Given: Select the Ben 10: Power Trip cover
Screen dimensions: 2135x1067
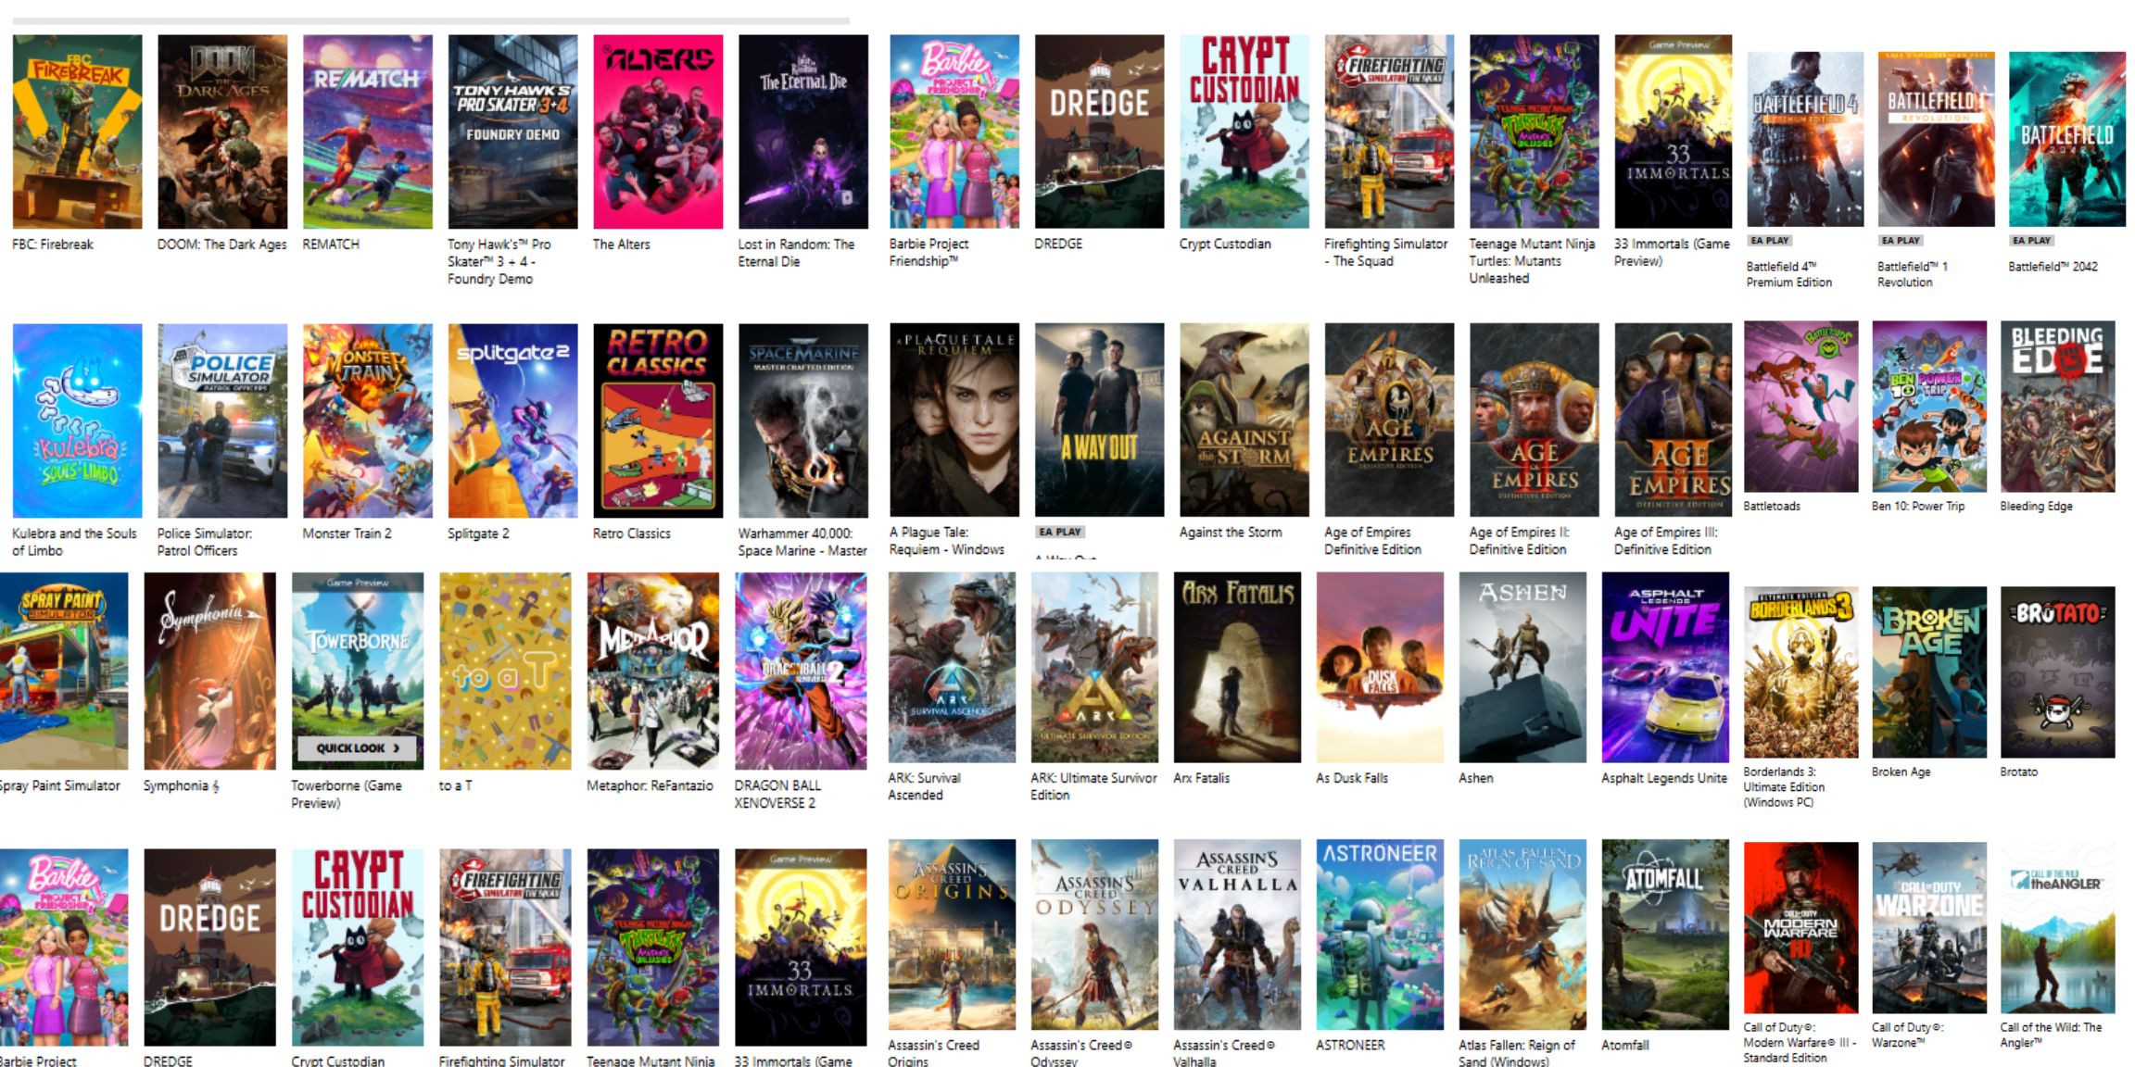Looking at the screenshot, I should point(1929,407).
